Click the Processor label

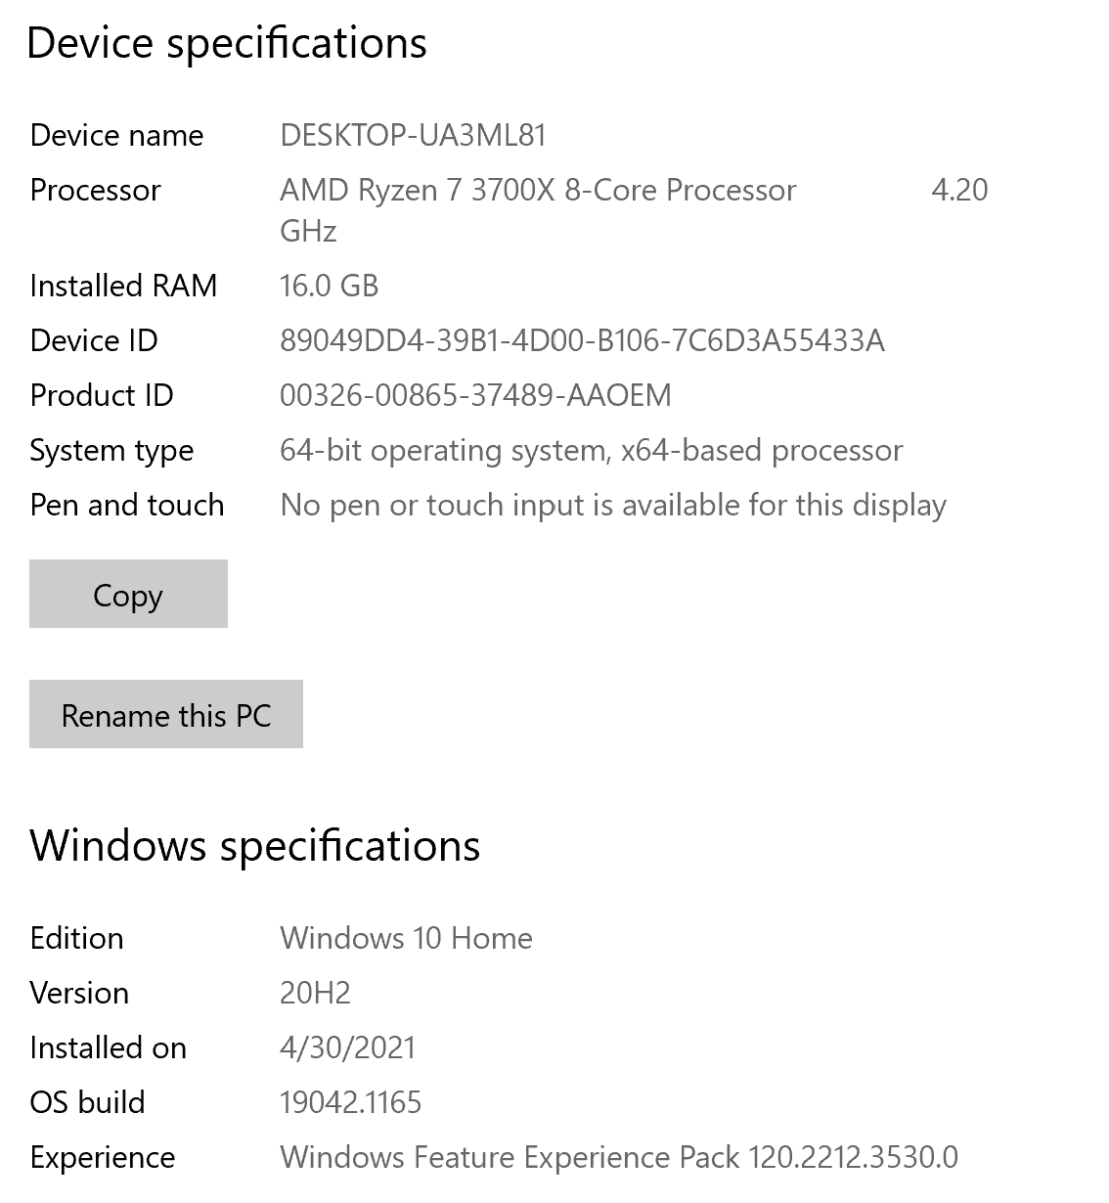pos(95,190)
